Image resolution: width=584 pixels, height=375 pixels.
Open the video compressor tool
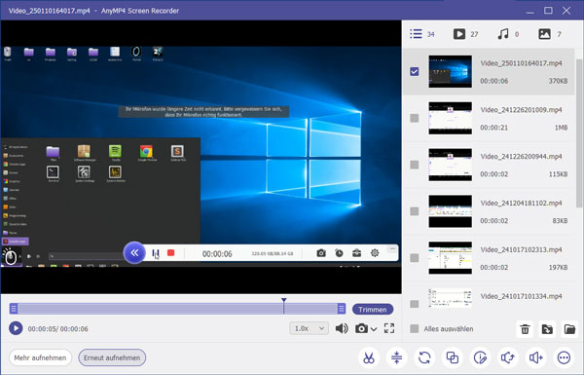pos(397,357)
